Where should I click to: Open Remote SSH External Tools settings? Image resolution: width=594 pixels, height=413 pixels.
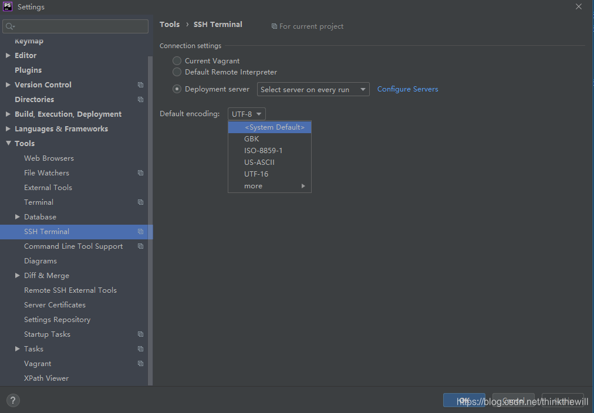[70, 290]
